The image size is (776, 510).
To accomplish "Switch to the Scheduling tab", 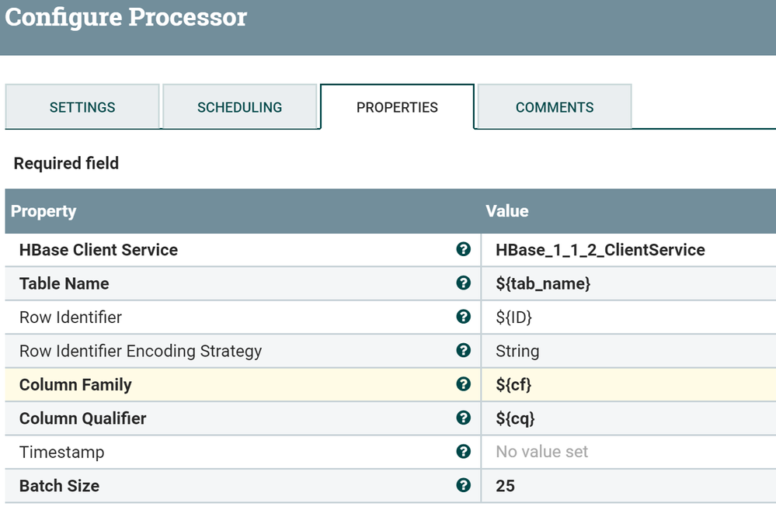I will 239,107.
